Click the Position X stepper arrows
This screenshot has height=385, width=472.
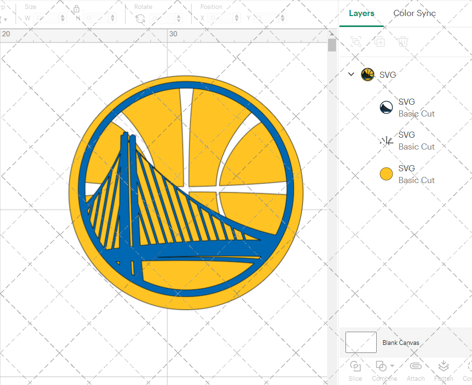coord(237,18)
